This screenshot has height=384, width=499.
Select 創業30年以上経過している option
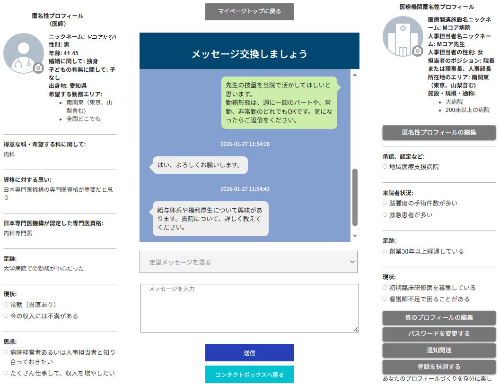(385, 252)
